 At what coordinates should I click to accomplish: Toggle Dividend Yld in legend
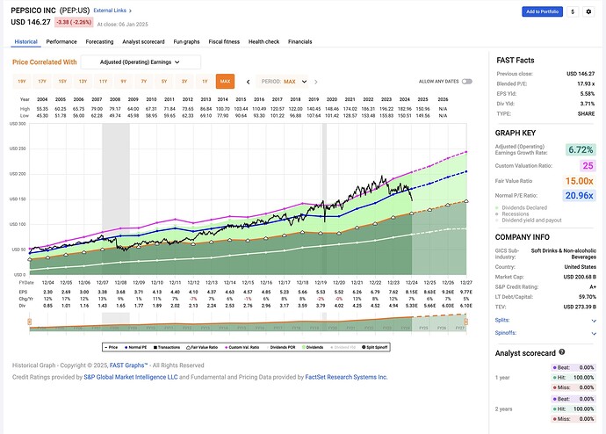[343, 347]
